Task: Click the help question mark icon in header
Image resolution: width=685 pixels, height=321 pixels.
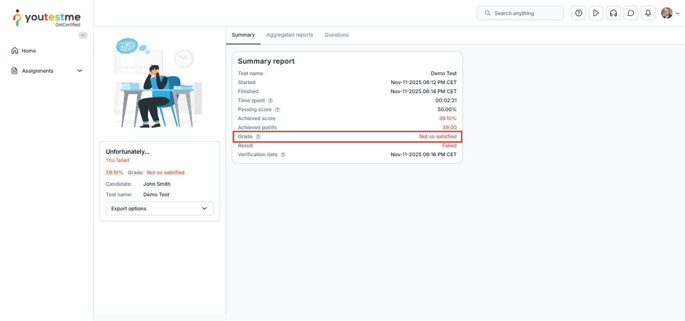Action: tap(579, 13)
